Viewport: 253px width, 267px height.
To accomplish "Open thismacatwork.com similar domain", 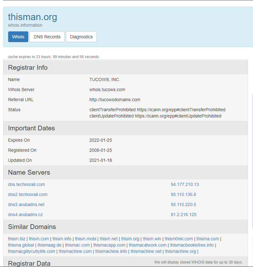I will pyautogui.click(x=148, y=245).
